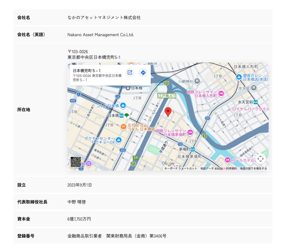Click the 江戸橋JCT junction label

(167, 96)
